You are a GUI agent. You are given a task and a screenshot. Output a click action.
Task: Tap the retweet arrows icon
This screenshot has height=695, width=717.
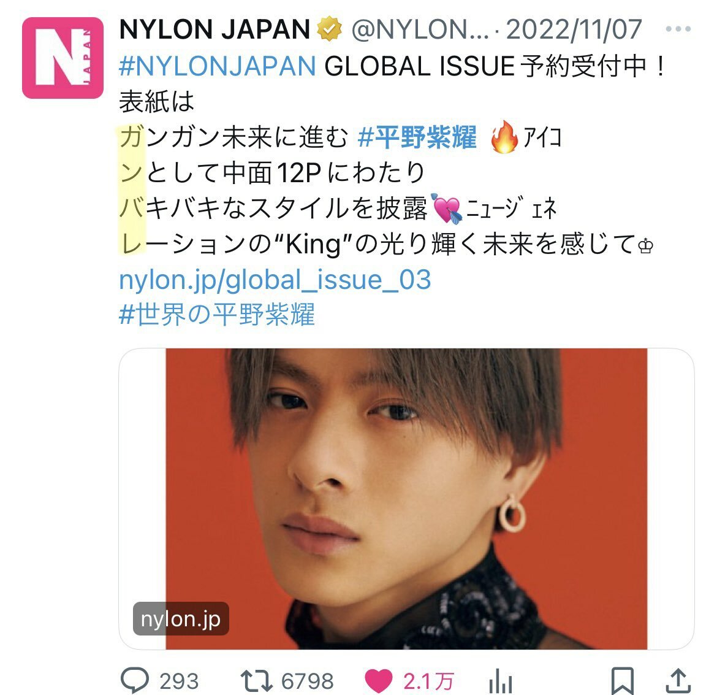pos(257,681)
